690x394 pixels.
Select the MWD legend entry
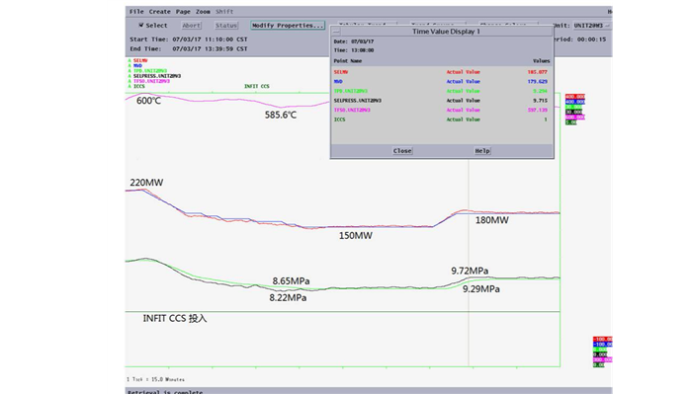(x=137, y=65)
